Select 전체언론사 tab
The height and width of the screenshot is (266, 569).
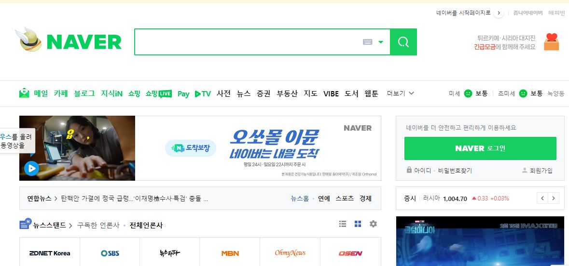point(146,226)
